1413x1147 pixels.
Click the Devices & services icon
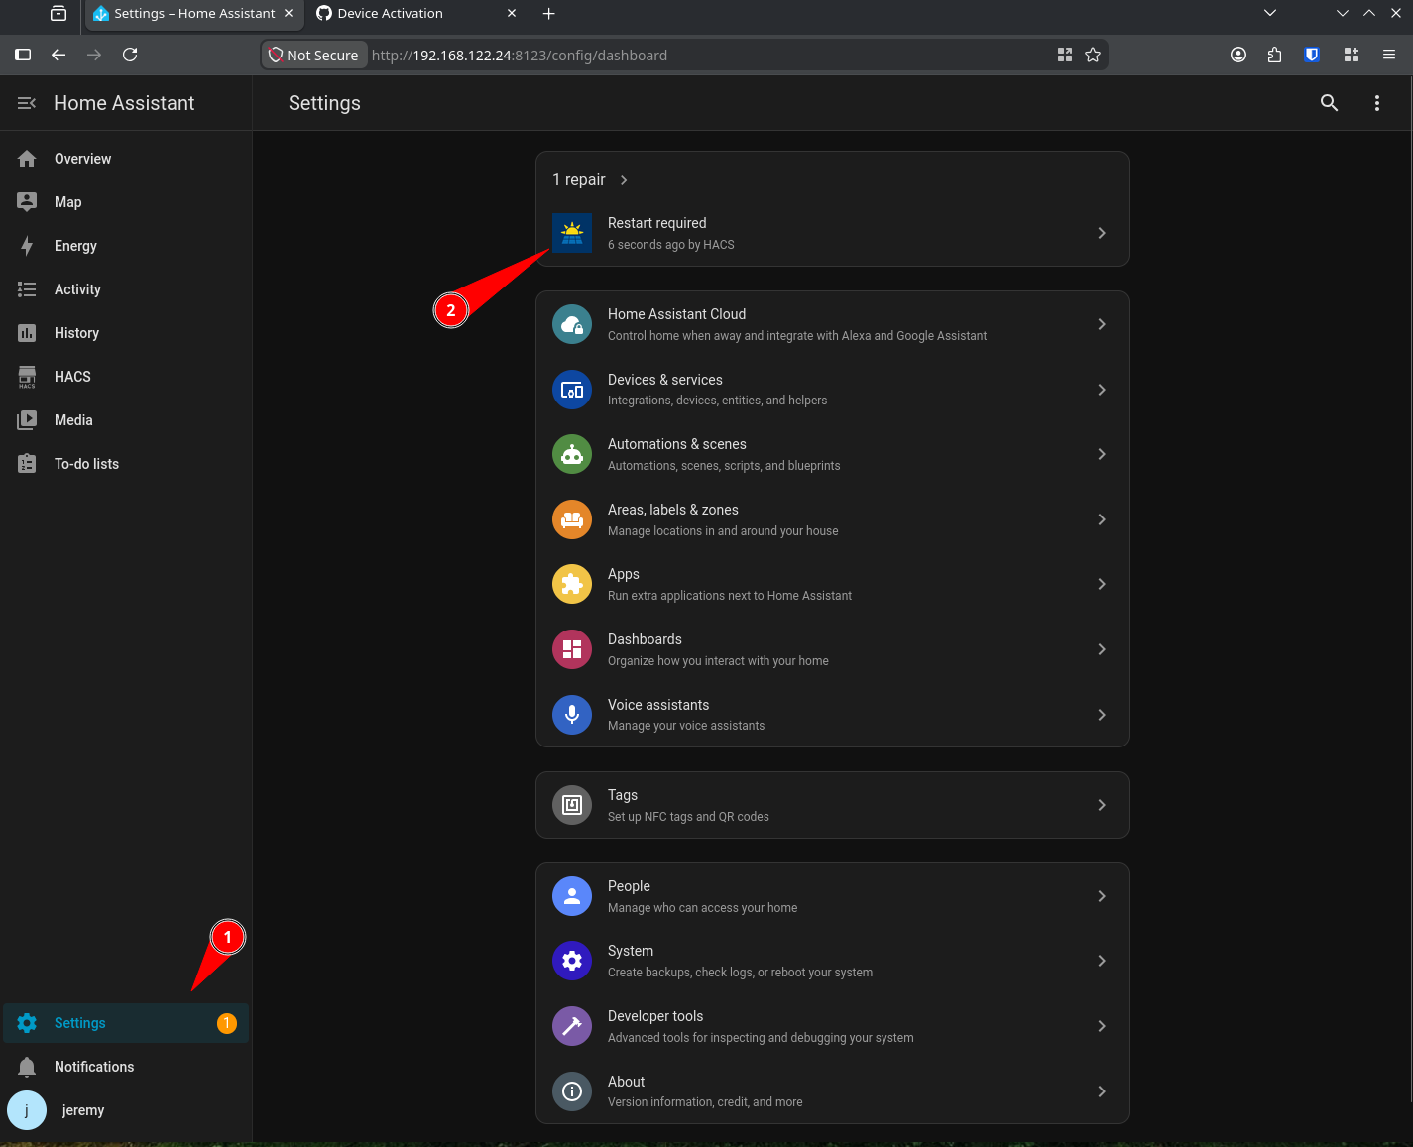(572, 390)
